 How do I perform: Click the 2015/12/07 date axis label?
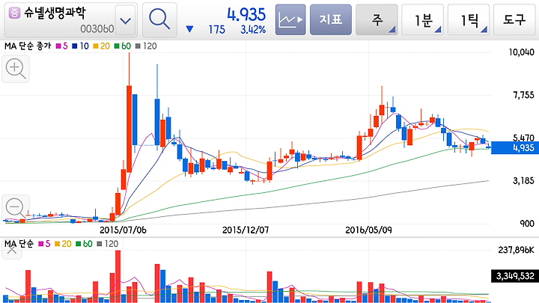[x=246, y=230]
